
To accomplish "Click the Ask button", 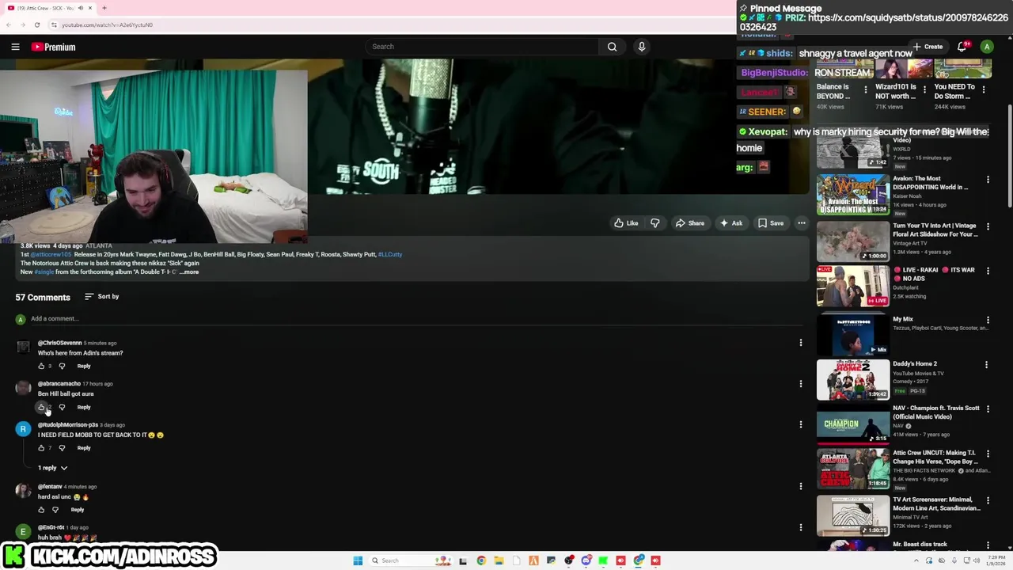I will click(x=731, y=223).
